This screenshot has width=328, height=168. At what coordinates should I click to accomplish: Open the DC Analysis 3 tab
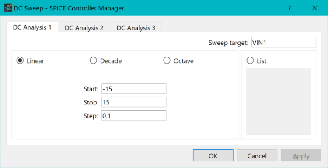(136, 28)
